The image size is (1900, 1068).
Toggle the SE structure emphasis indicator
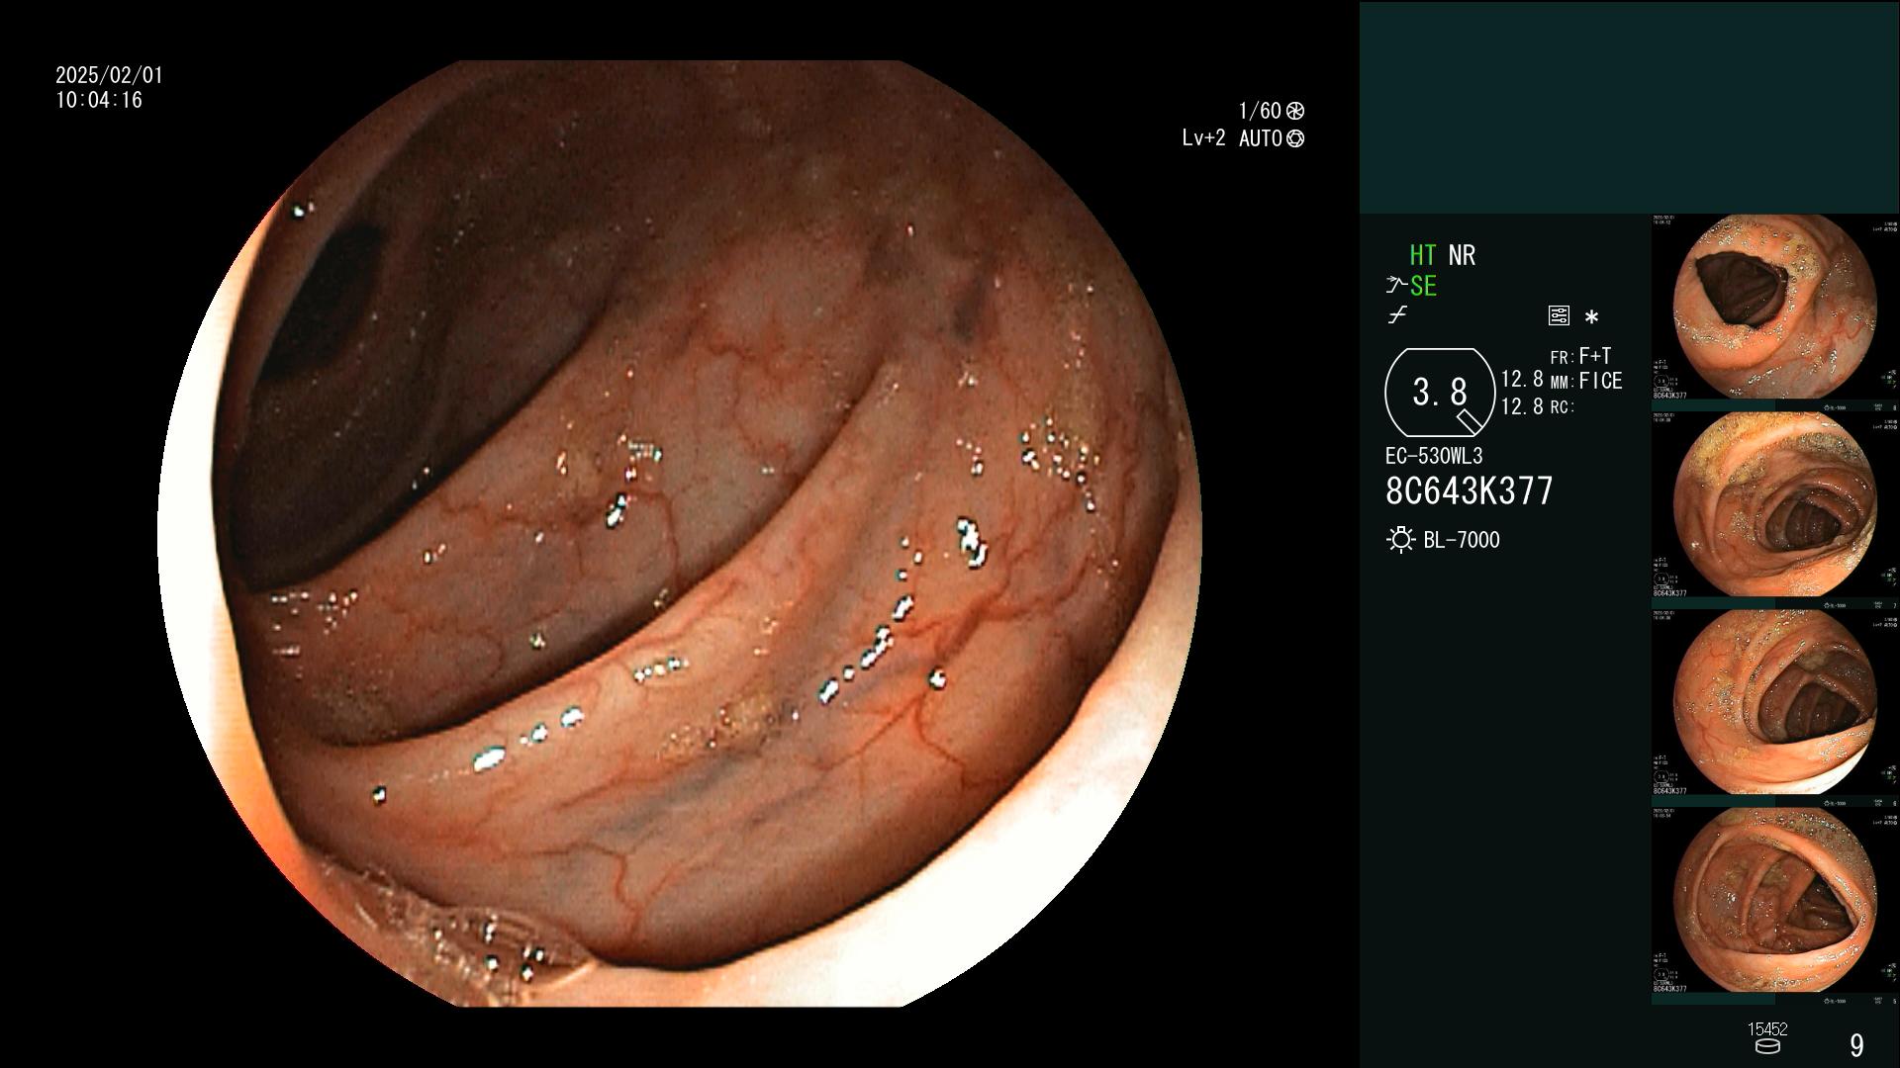[x=1423, y=286]
